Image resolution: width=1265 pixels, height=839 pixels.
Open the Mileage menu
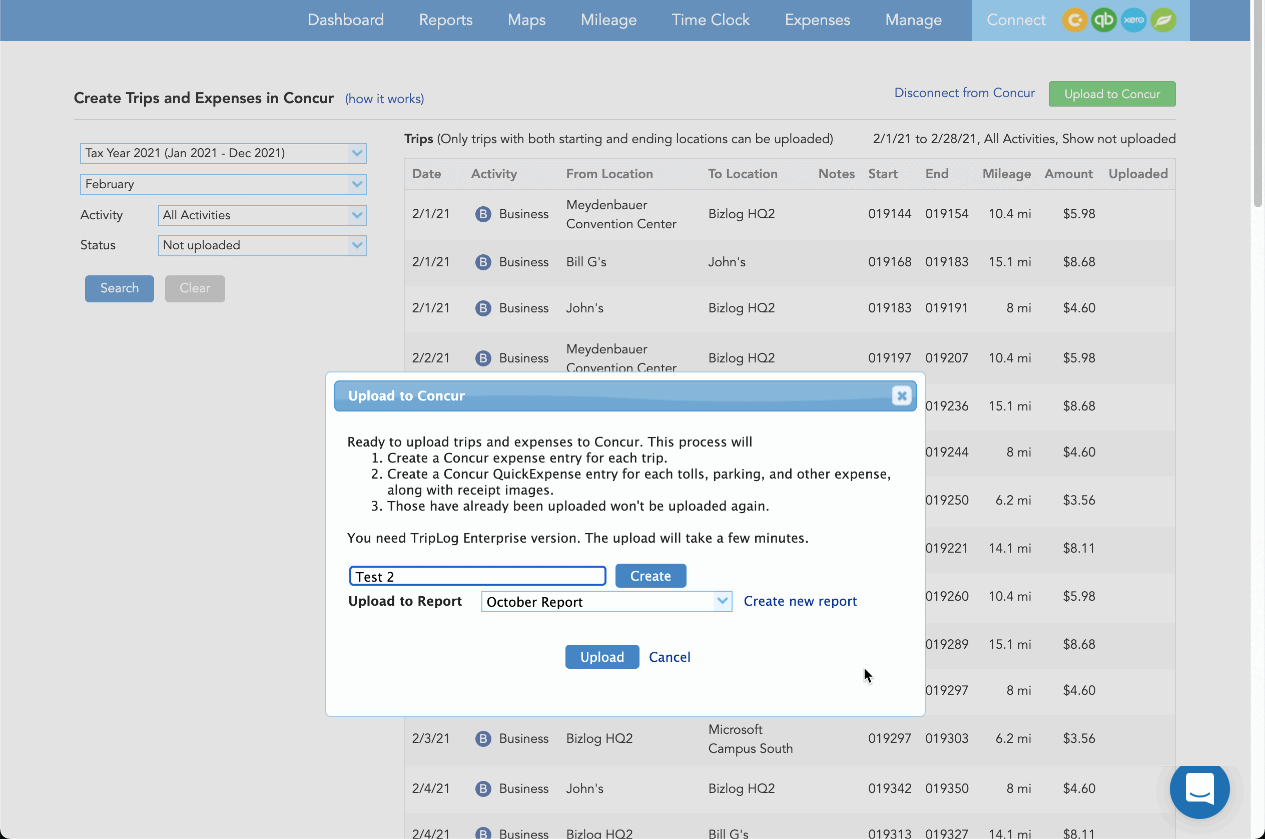coord(608,21)
